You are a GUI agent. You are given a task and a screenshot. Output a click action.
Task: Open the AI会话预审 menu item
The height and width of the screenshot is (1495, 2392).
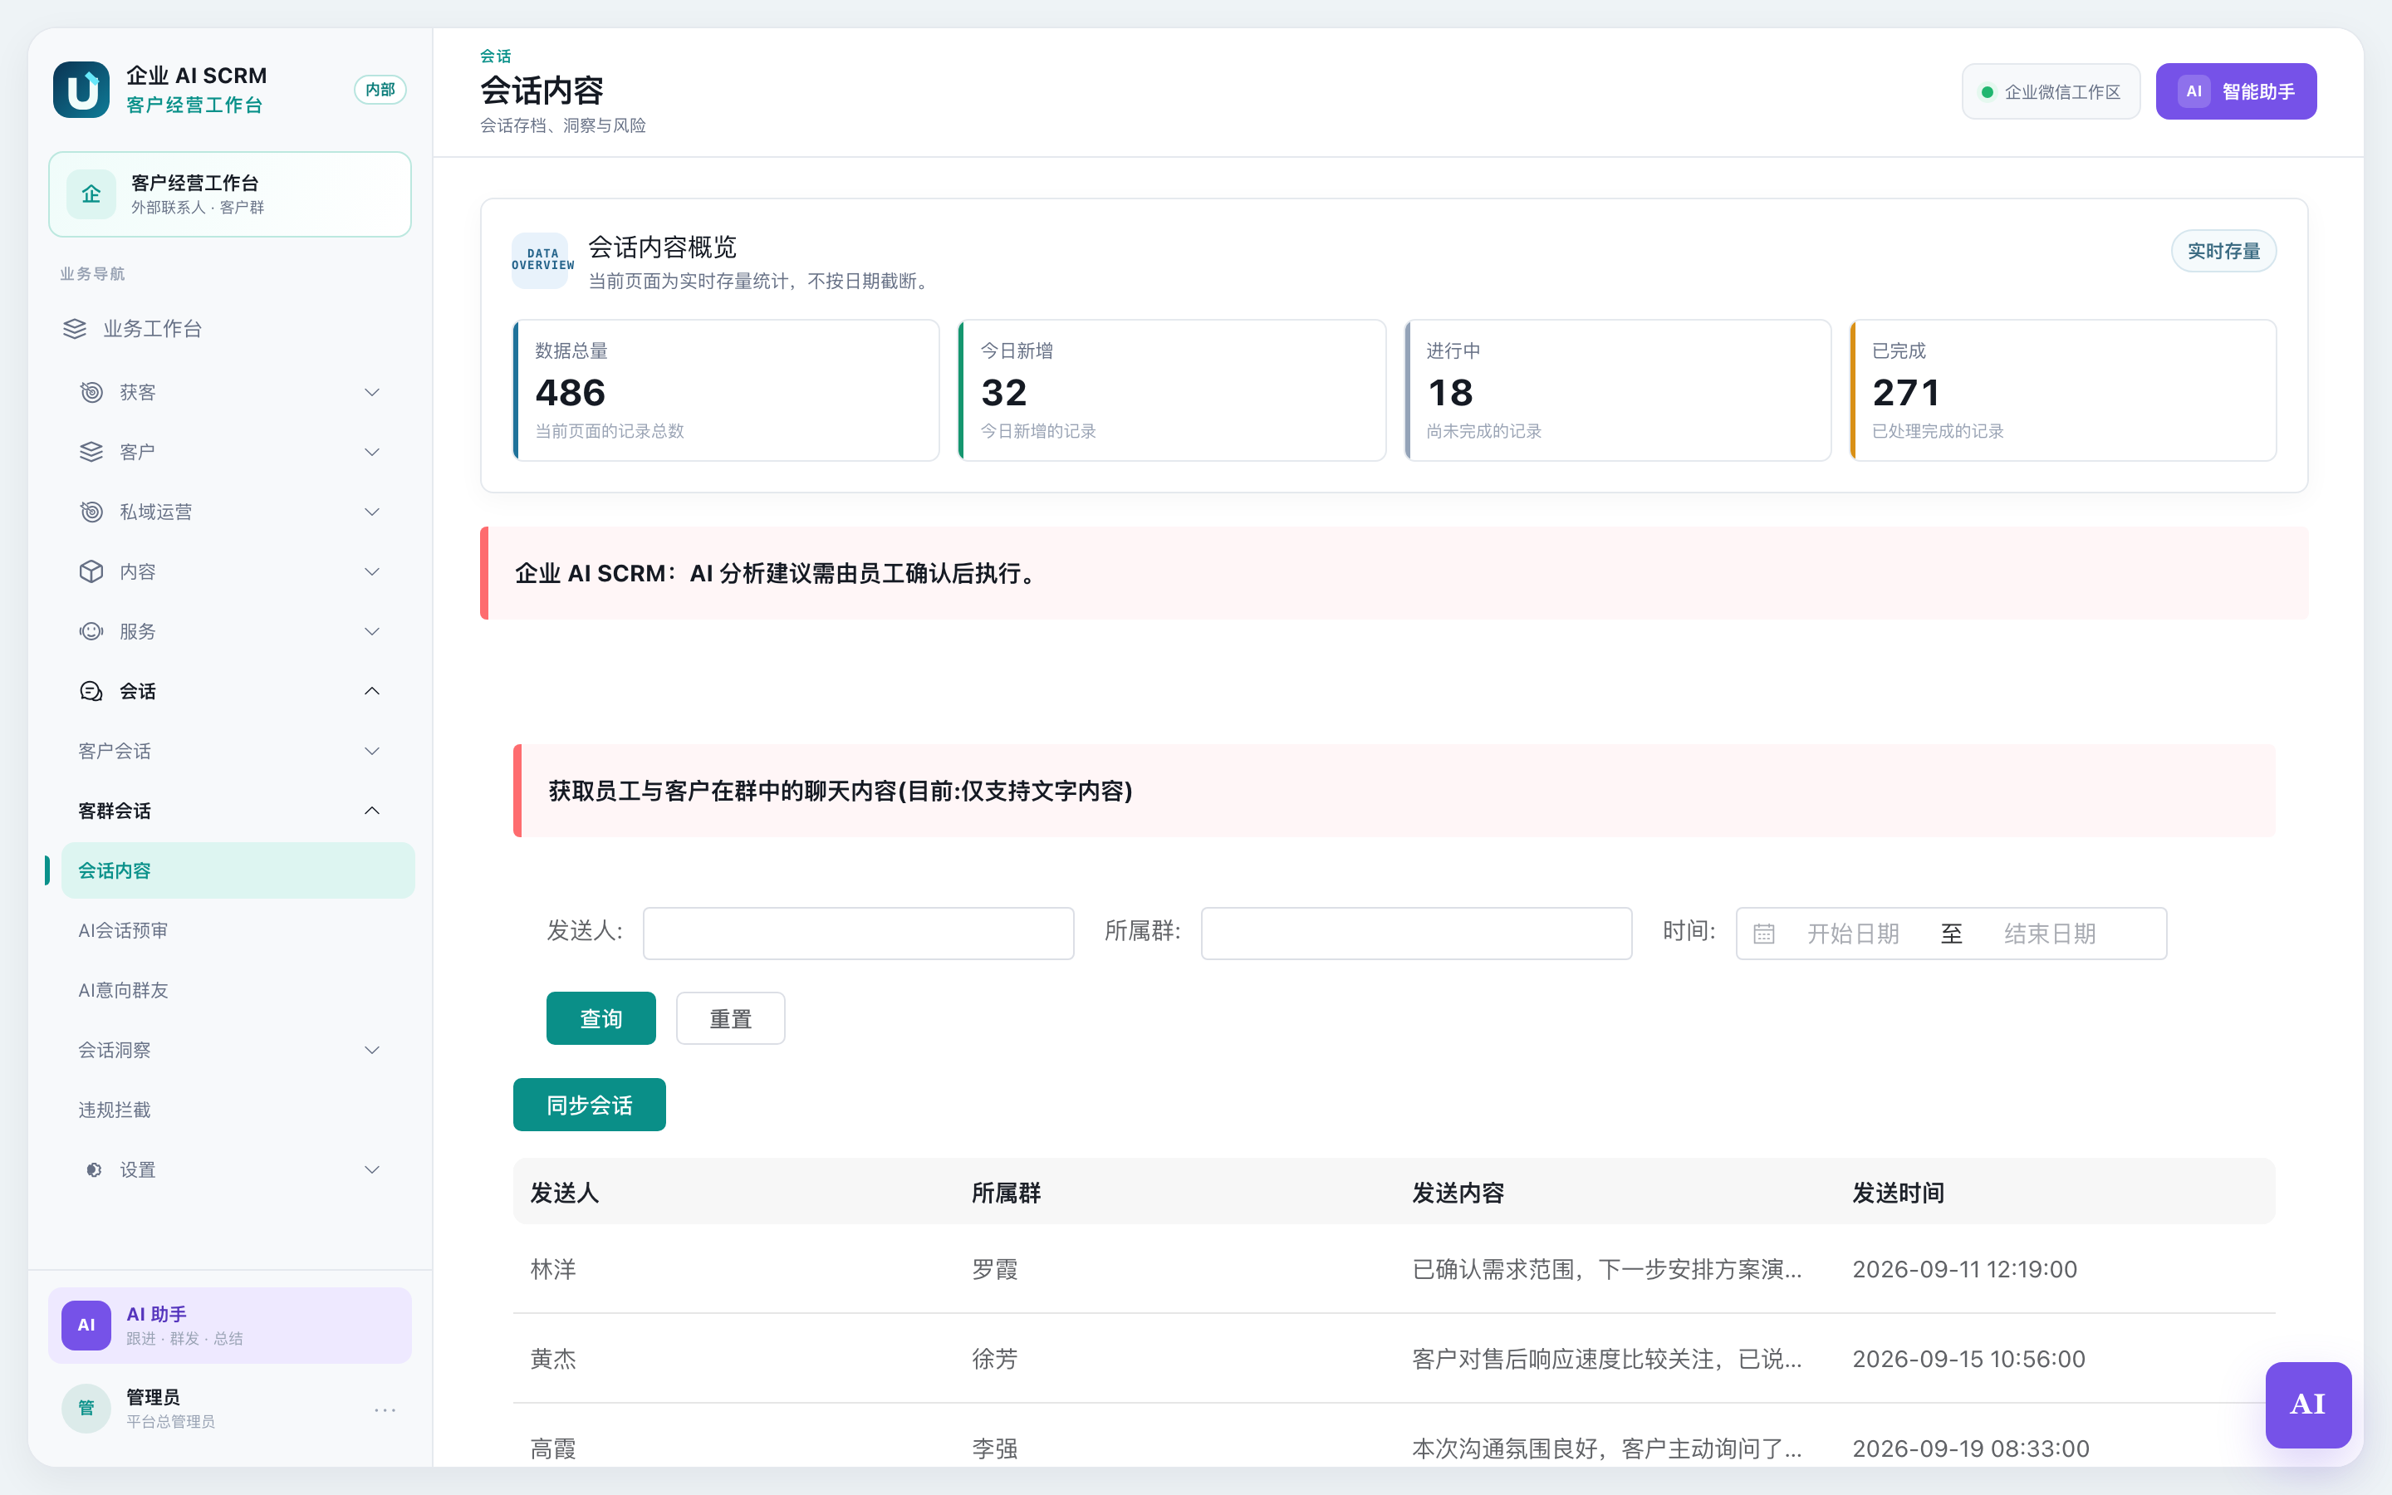pos(238,930)
